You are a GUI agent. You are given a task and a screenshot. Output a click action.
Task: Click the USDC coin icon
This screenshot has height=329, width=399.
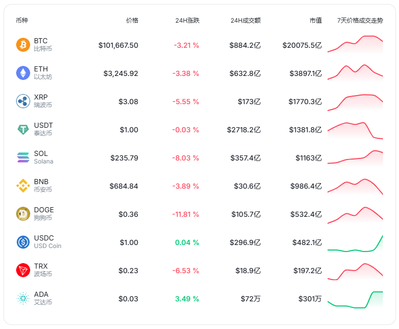(23, 242)
